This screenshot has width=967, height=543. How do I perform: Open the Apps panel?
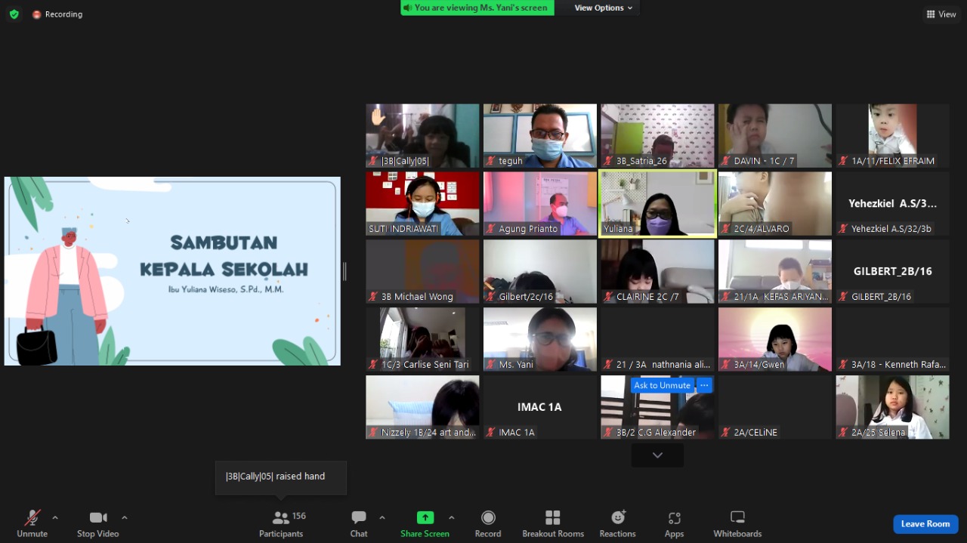(674, 523)
